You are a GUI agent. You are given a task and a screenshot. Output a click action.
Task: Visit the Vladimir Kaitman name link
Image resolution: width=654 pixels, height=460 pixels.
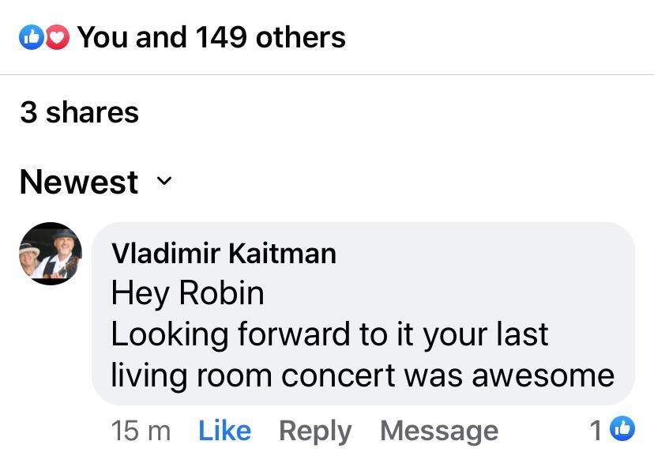tap(224, 253)
